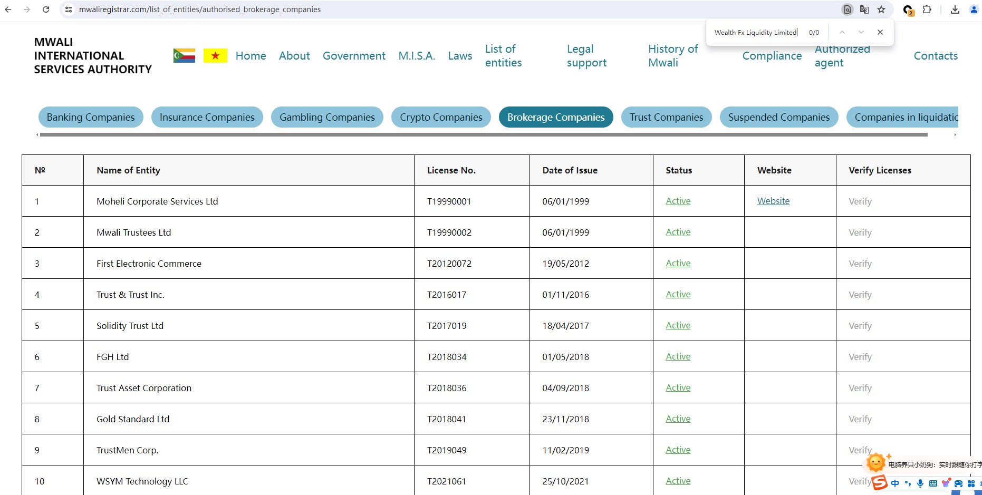Click the horizontal scrollbar under category tabs
The width and height of the screenshot is (982, 495).
coord(483,135)
